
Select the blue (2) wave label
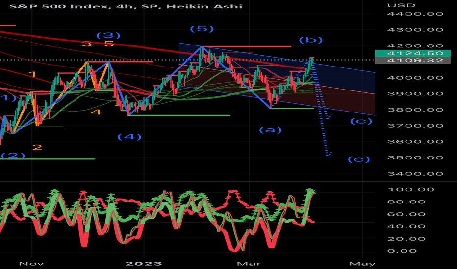click(13, 156)
